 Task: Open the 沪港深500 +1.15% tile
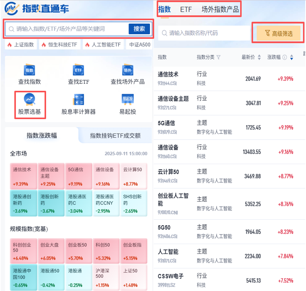pos(106,277)
